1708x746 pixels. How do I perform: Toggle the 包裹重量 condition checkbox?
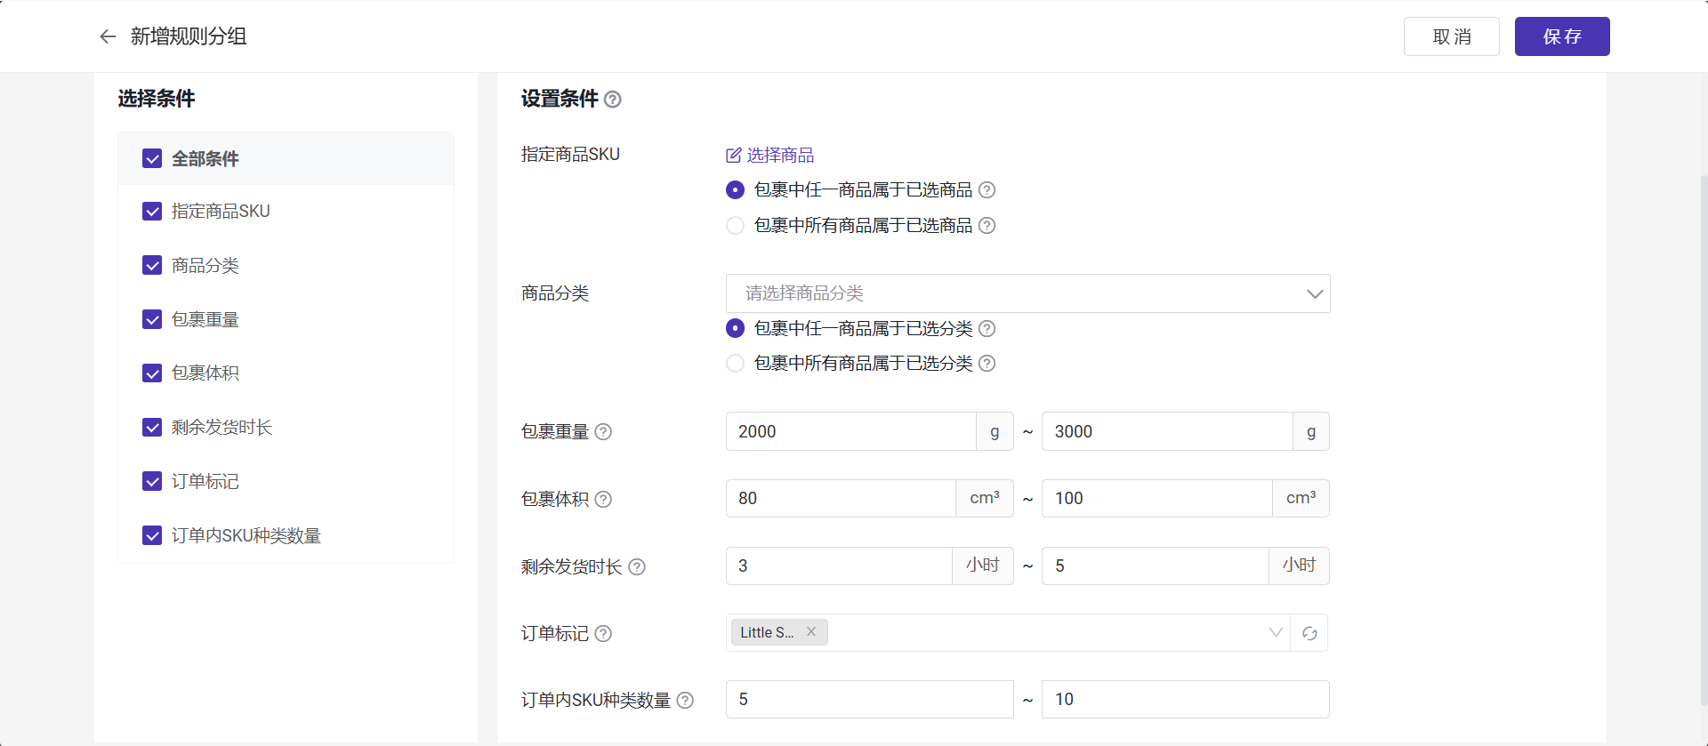(152, 320)
